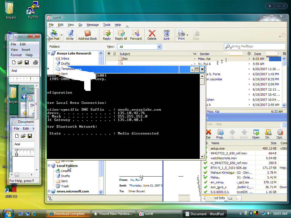
Task: Switch to Download complete taskbar button
Action: coord(68,214)
